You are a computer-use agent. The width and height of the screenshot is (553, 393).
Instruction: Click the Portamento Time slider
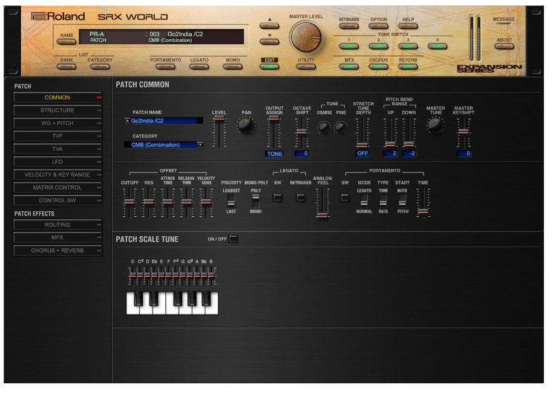(423, 203)
